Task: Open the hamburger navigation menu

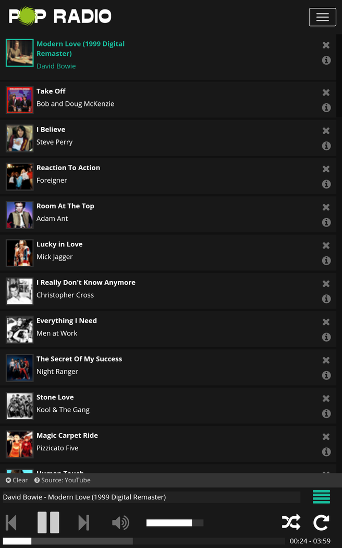Action: click(x=322, y=17)
